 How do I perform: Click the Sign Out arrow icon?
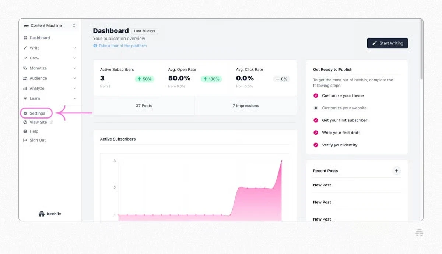tap(25, 140)
